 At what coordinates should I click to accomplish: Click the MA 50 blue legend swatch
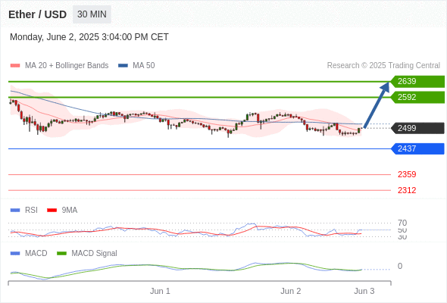coord(123,66)
